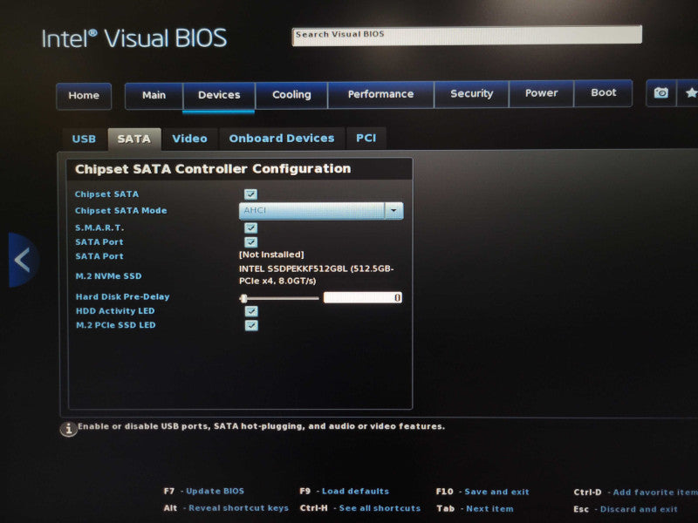Screen dimensions: 698x523
Task: Click the camera screenshot icon
Action: (661, 93)
